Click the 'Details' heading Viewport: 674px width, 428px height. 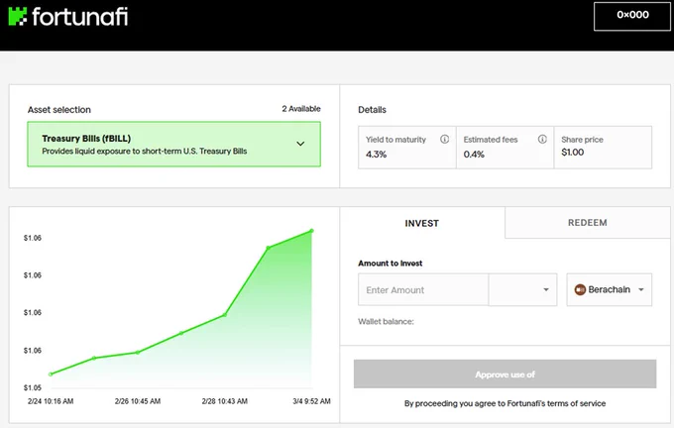click(x=372, y=110)
